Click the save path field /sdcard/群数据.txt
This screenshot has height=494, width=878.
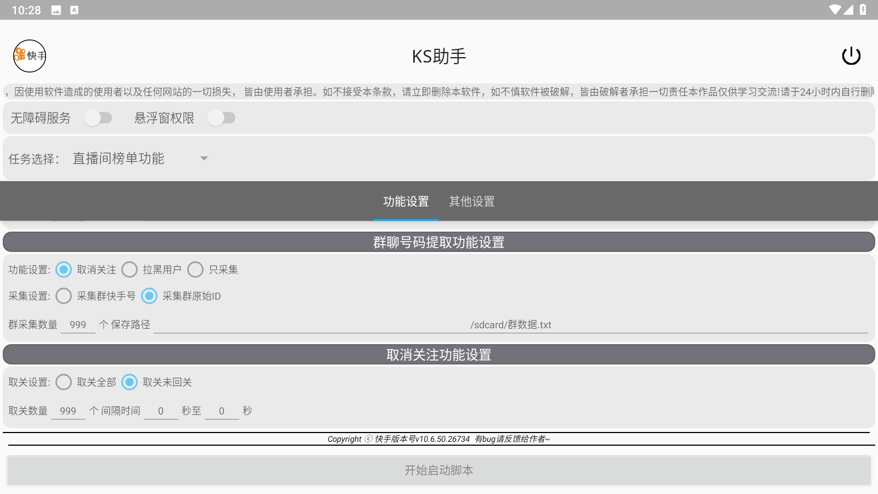tap(510, 324)
